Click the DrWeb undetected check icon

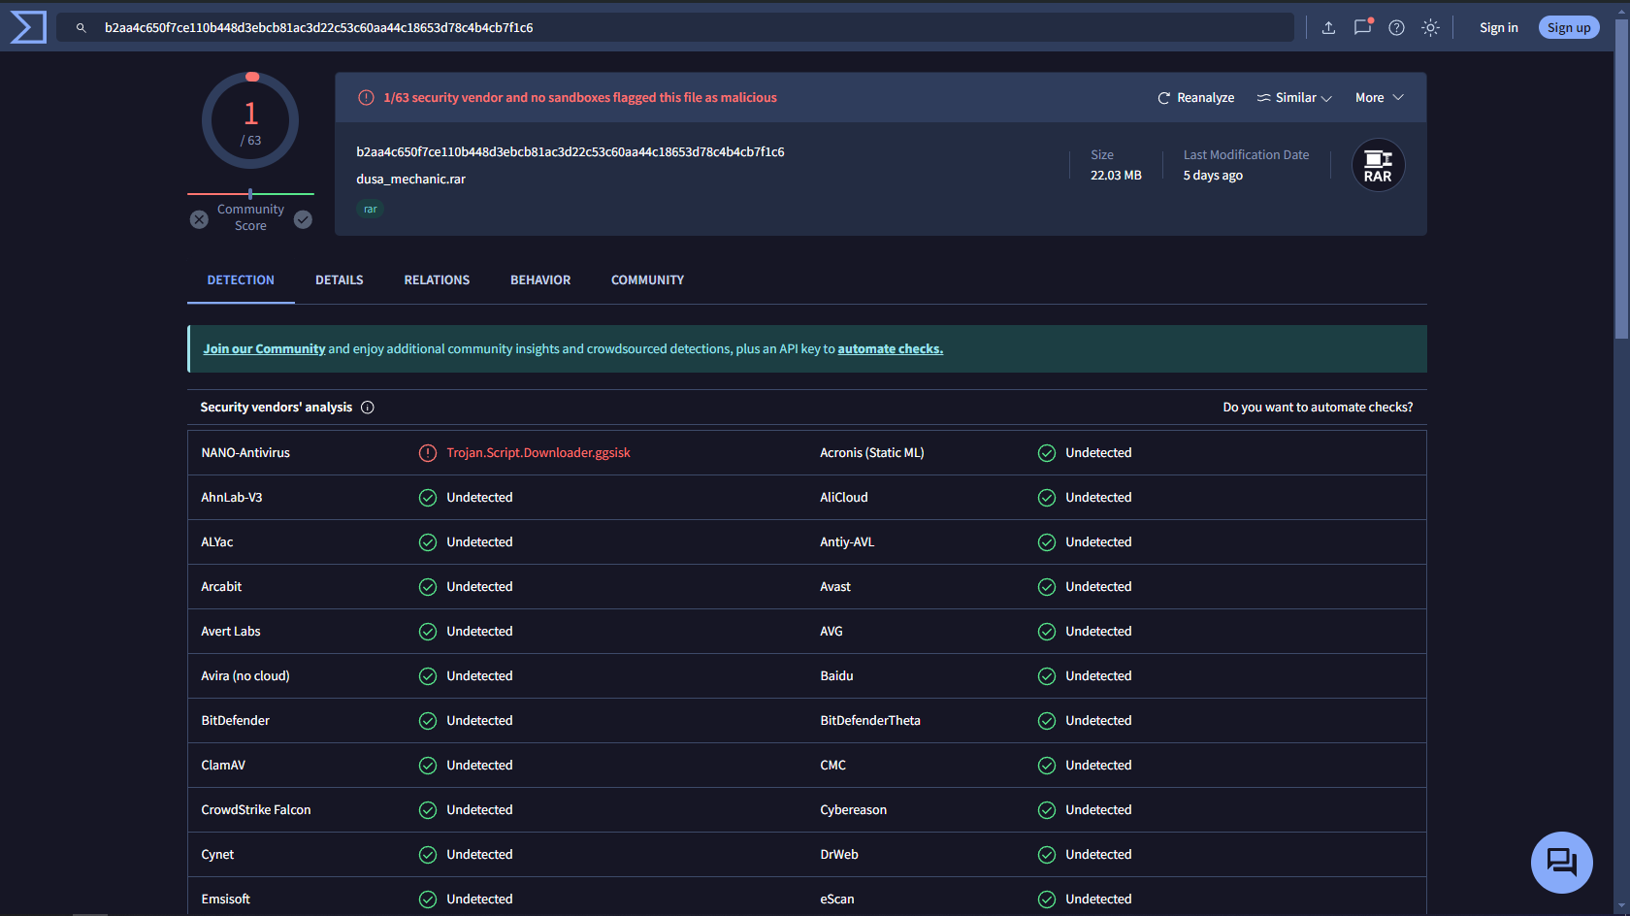(x=1047, y=855)
